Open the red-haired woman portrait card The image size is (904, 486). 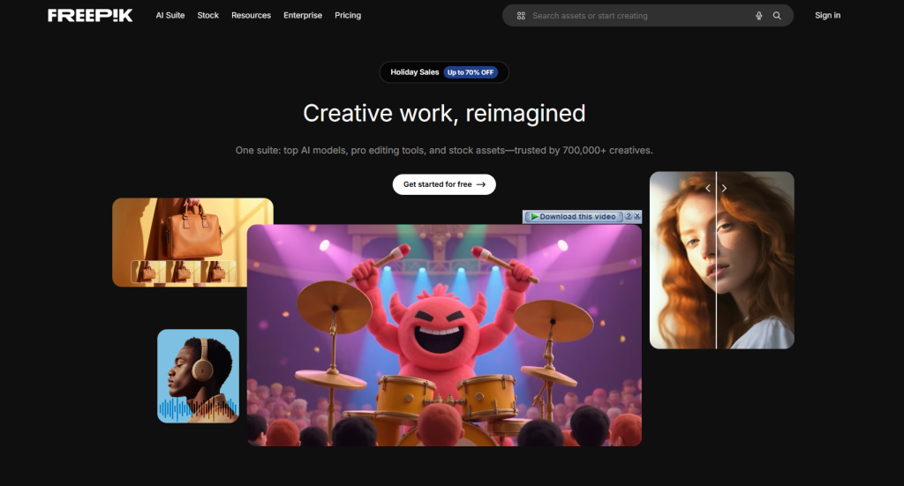click(x=722, y=260)
